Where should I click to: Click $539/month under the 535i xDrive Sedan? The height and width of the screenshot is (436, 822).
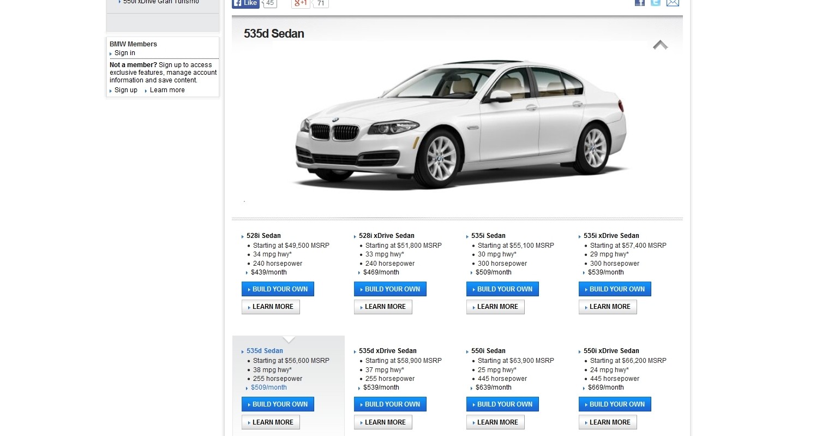[605, 272]
